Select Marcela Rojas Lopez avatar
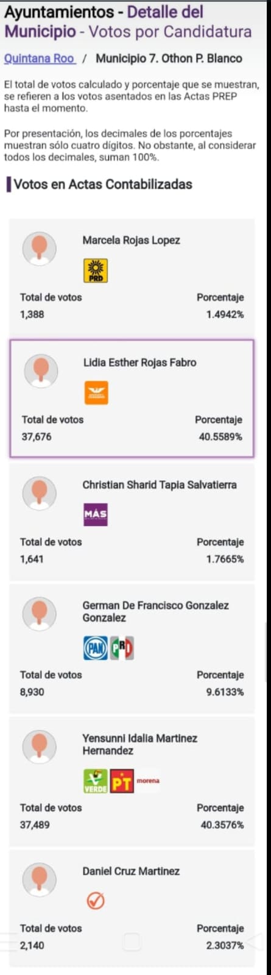271x975 pixels. click(40, 247)
